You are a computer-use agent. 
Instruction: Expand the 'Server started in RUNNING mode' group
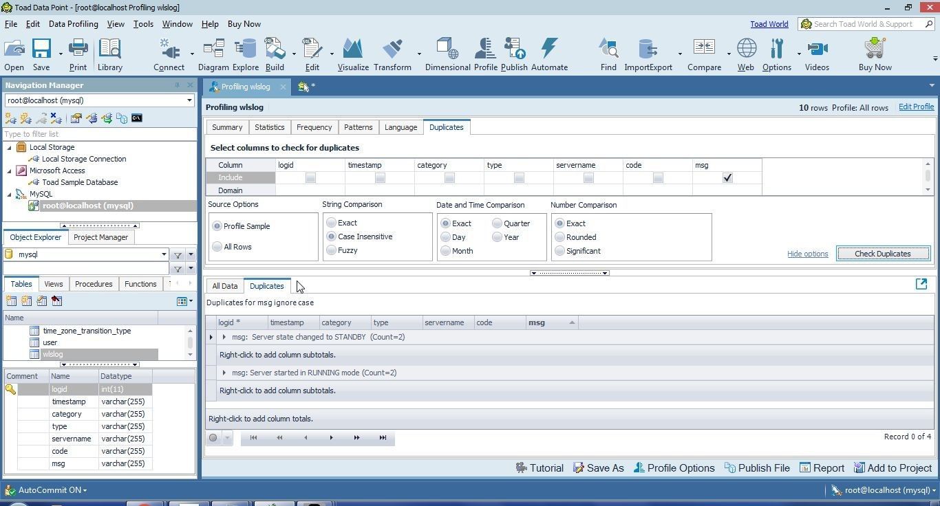224,373
